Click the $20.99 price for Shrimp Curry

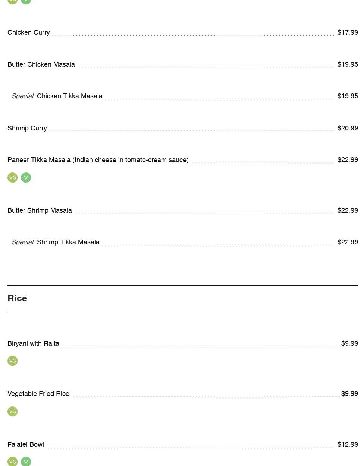click(x=347, y=128)
